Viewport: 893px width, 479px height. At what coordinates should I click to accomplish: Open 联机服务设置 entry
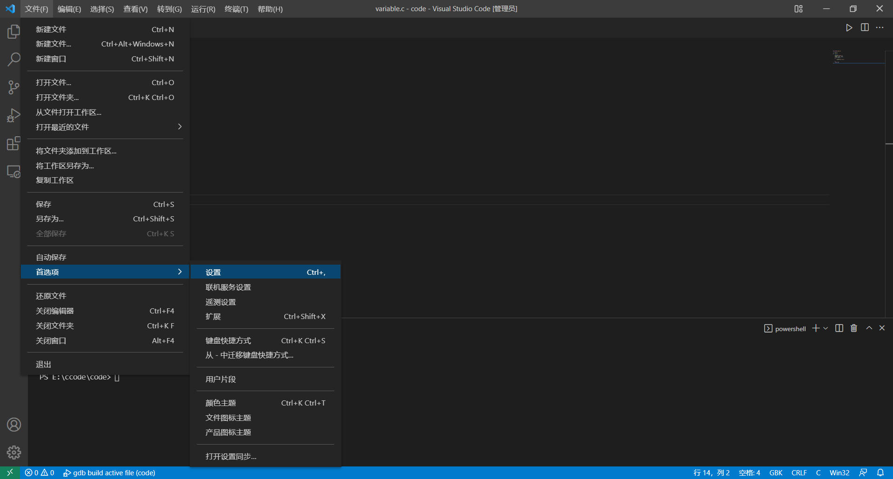[266, 287]
